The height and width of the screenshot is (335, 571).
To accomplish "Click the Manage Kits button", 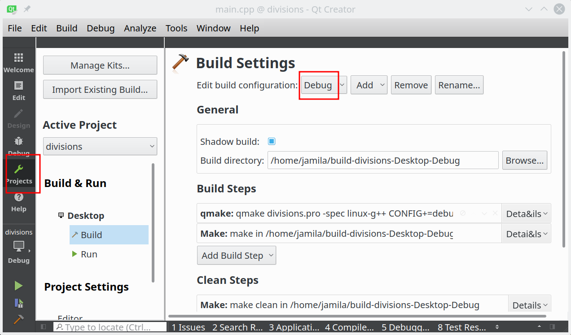I will point(100,65).
